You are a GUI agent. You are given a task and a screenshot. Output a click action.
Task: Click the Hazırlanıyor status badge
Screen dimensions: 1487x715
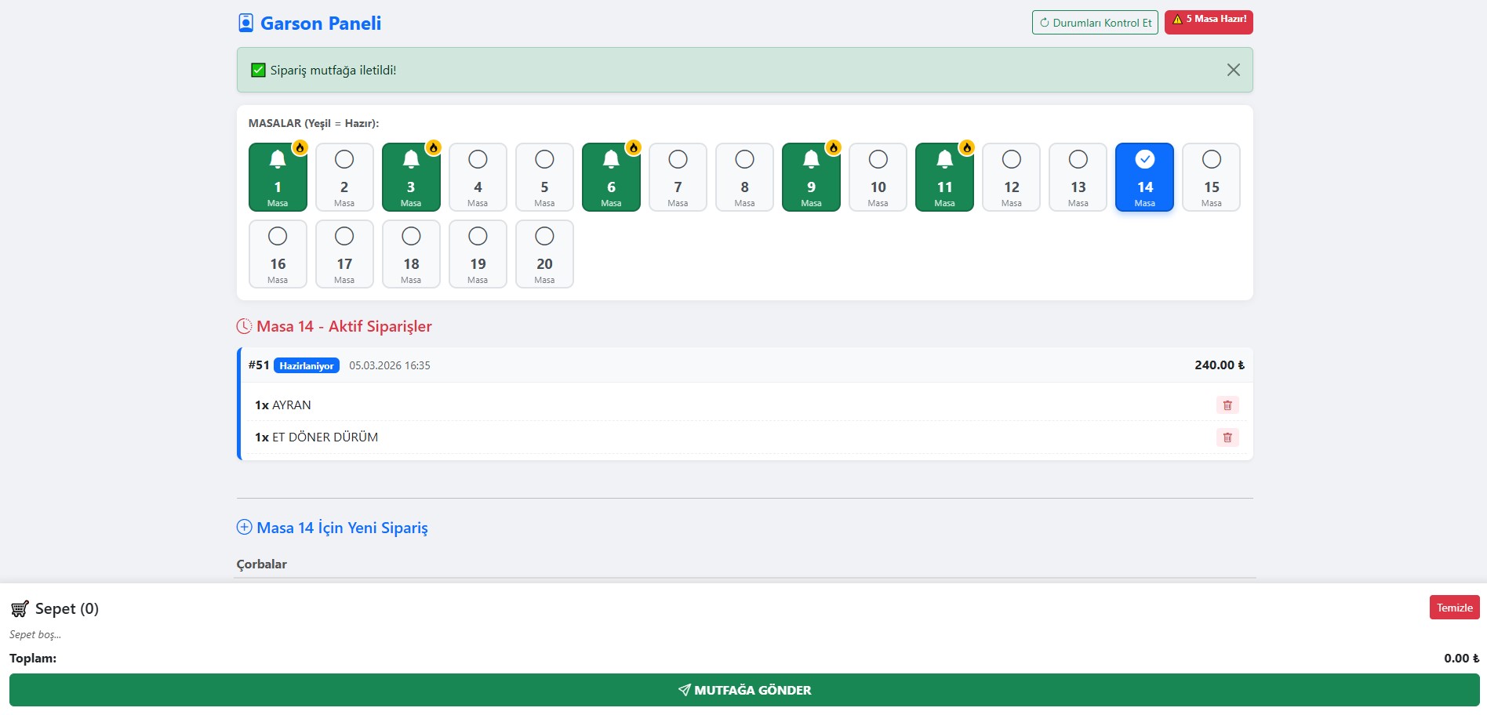point(307,366)
